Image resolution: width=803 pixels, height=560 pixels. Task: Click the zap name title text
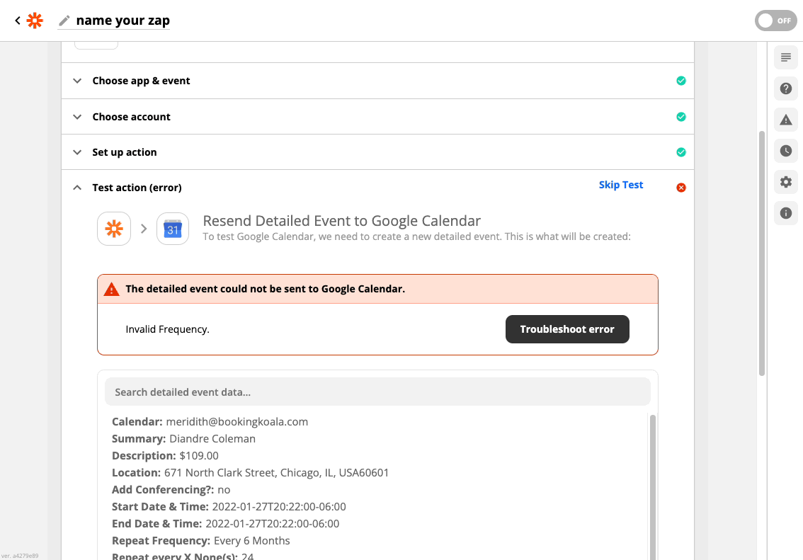[x=123, y=21]
